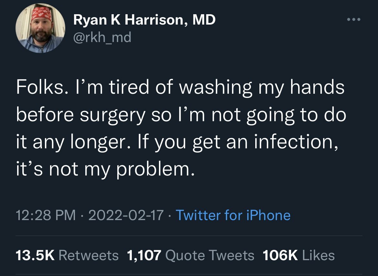Click the 13.5K retweet count number

pos(35,255)
